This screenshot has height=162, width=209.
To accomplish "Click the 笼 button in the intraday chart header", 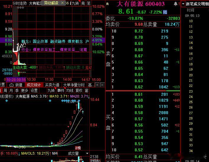I will [89, 3].
